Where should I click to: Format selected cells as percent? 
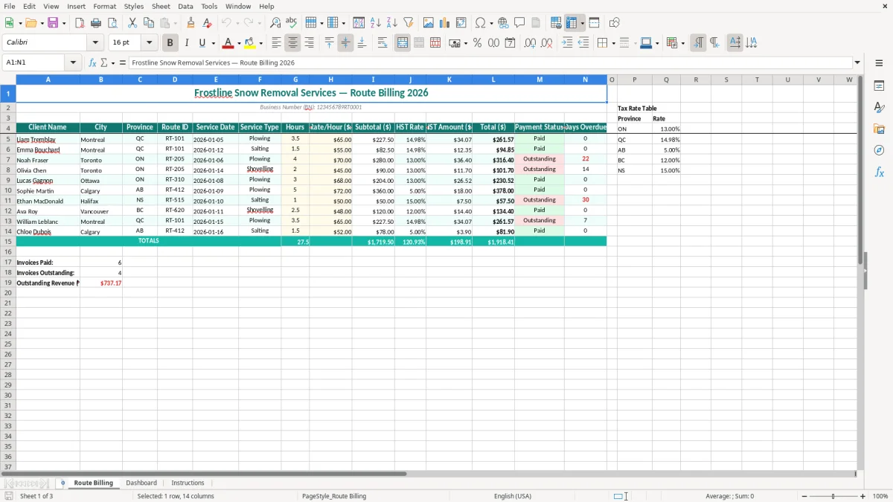tap(477, 43)
